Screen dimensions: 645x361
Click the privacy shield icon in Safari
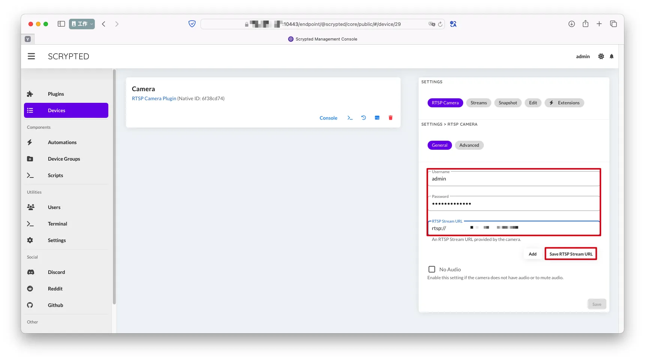[x=192, y=24]
